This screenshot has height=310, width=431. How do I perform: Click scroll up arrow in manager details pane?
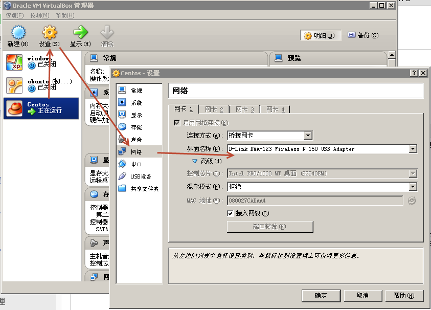(392, 55)
